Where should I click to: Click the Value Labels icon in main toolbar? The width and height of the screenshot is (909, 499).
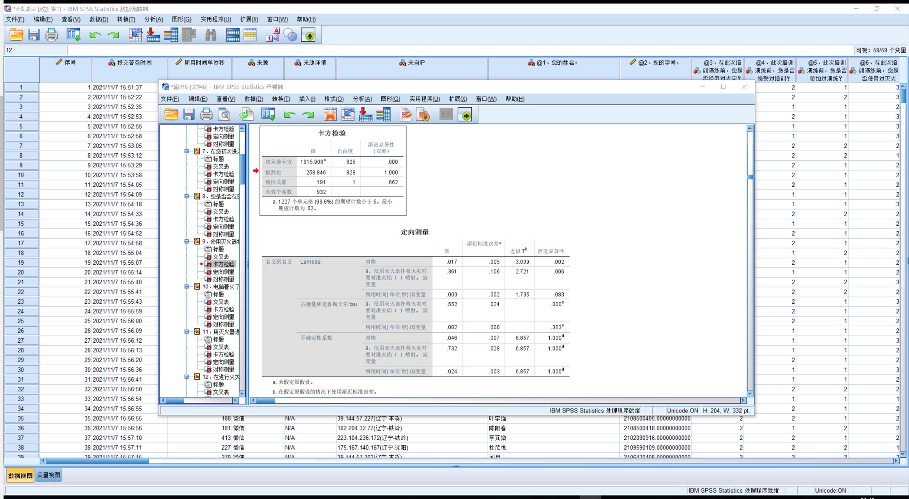(x=272, y=35)
